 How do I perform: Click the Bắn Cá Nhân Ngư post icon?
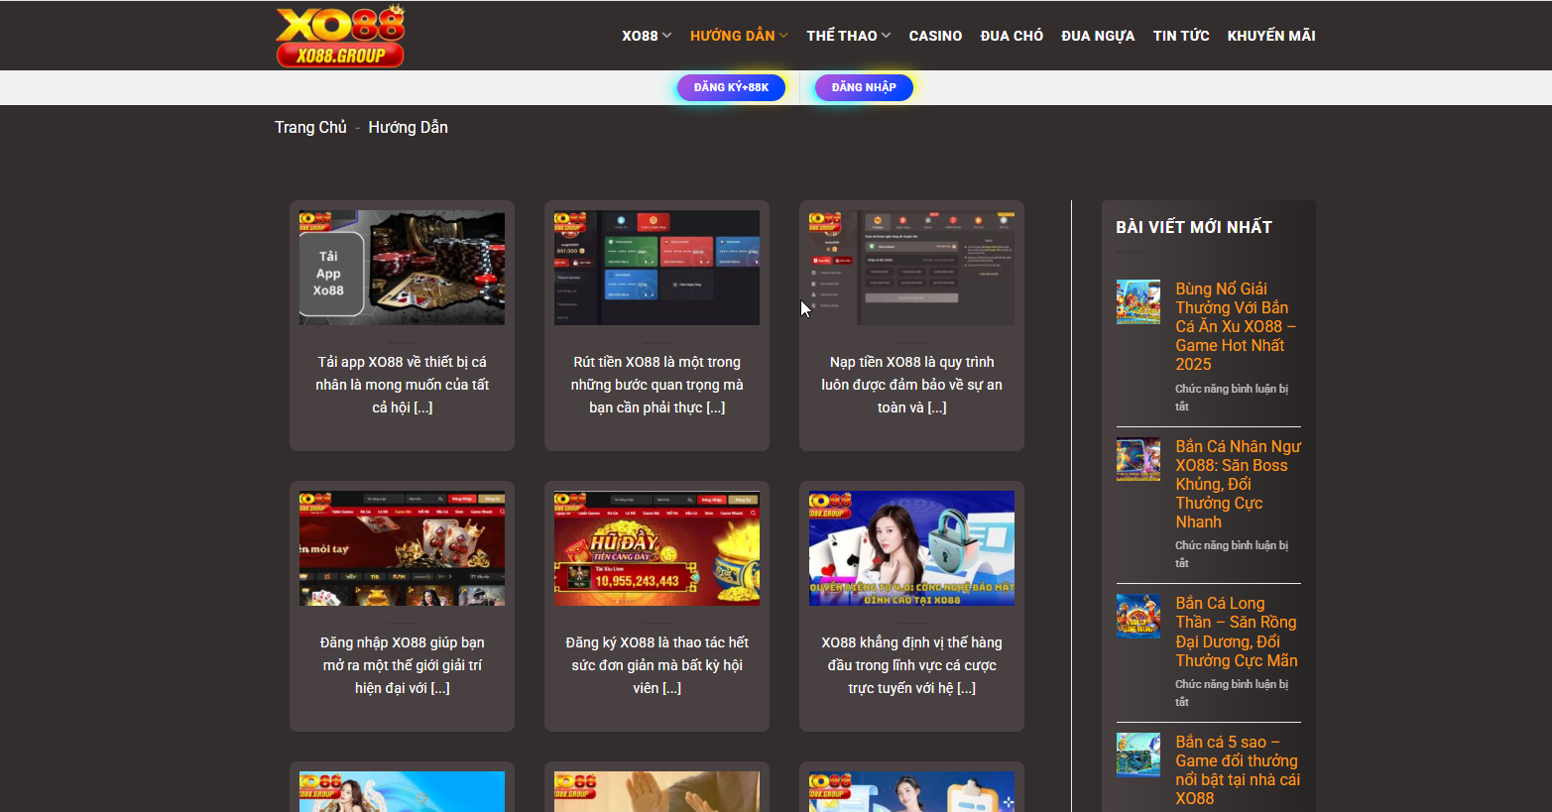[x=1138, y=460]
